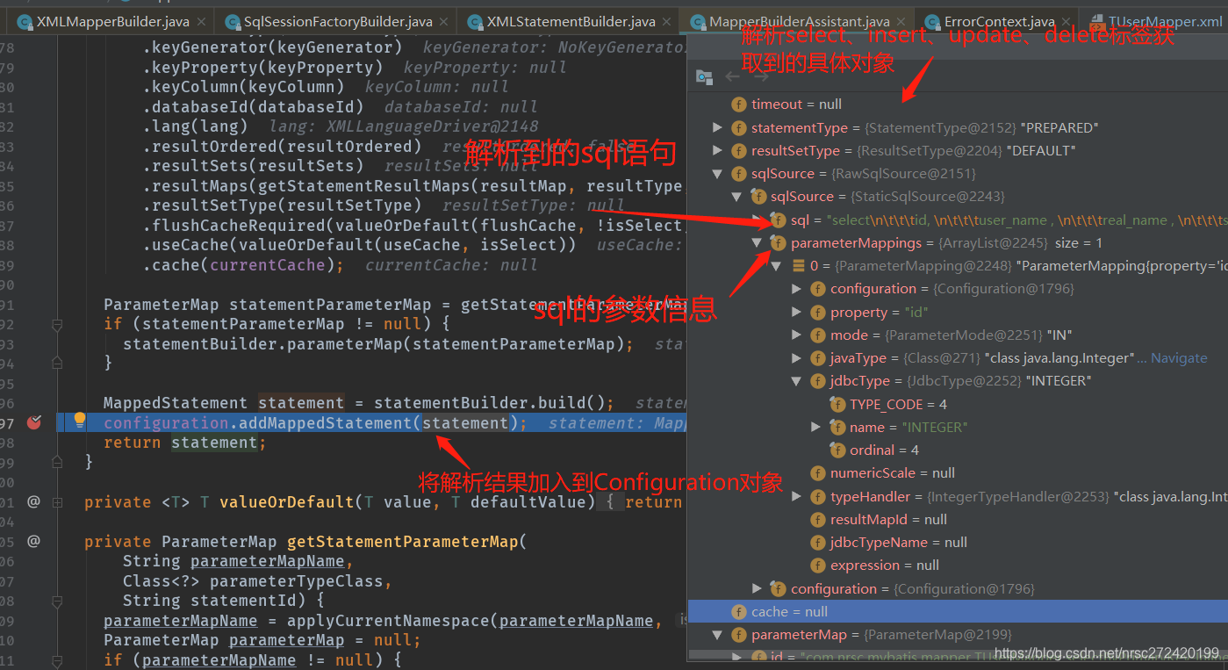Click field icon next to typeHandler
This screenshot has width=1228, height=670.
[818, 496]
